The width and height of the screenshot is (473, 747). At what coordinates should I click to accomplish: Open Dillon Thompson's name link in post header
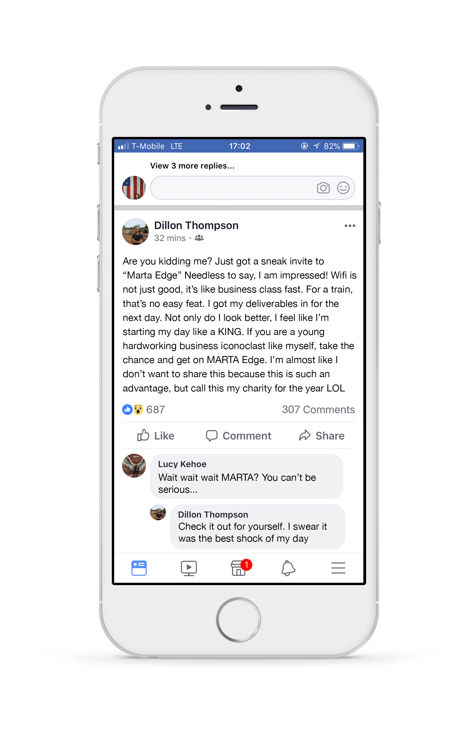tap(196, 225)
